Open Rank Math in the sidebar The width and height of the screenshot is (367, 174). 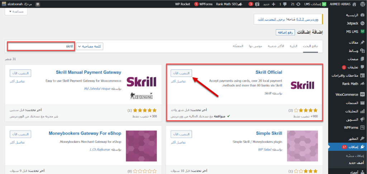click(x=350, y=84)
